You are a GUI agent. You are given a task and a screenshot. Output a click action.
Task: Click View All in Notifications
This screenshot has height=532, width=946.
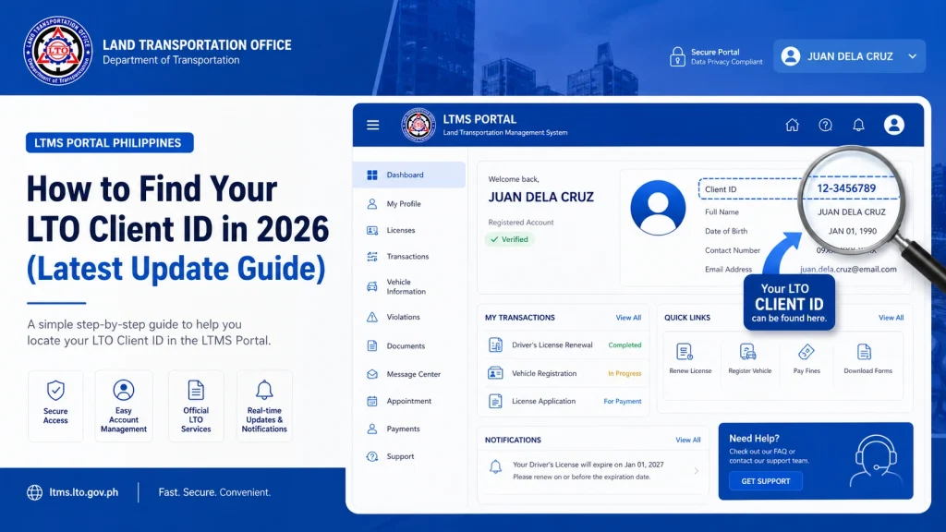click(687, 440)
